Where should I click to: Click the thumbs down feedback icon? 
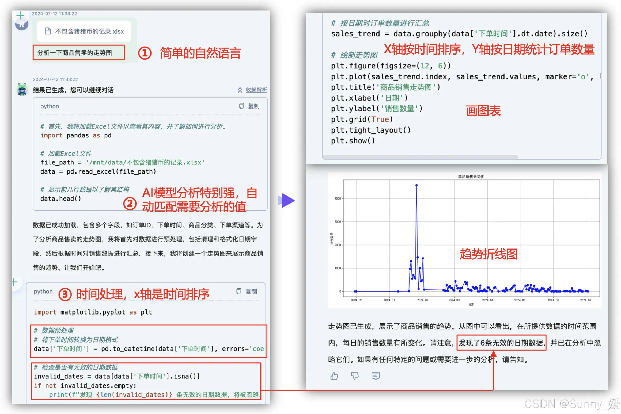click(x=355, y=376)
